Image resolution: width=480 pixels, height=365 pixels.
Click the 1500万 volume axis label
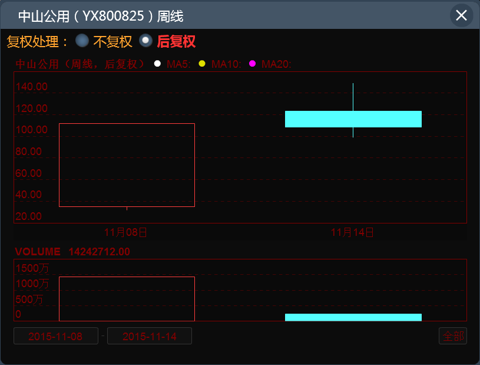[x=32, y=268]
